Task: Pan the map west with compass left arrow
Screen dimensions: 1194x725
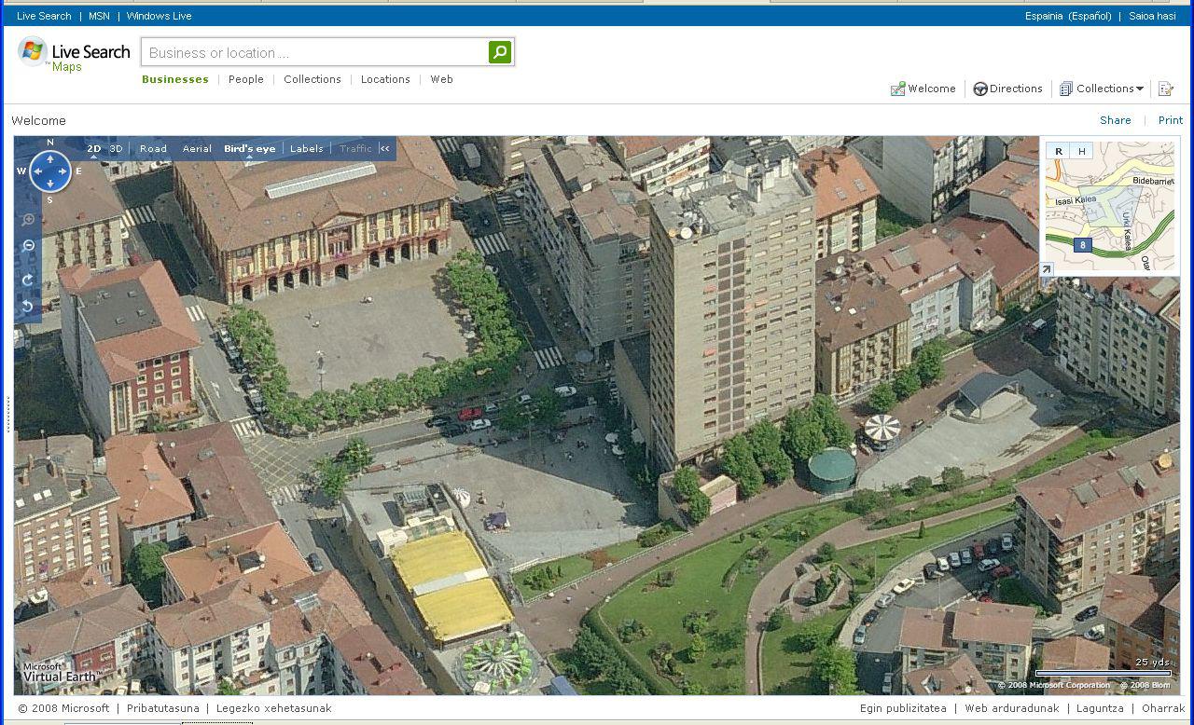Action: [37, 171]
